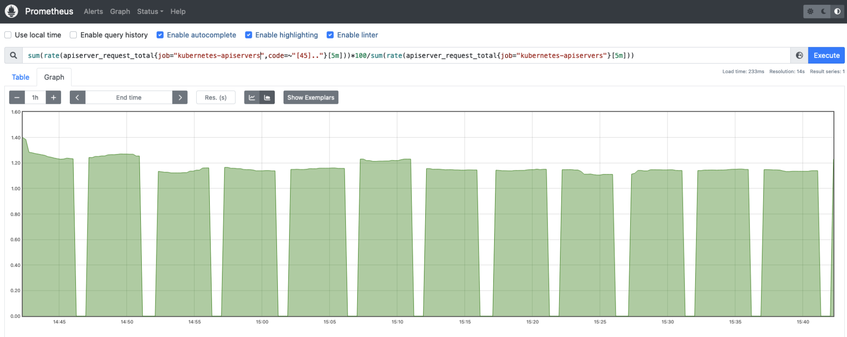Click the Show Exemplars button
847x337 pixels.
coord(311,97)
